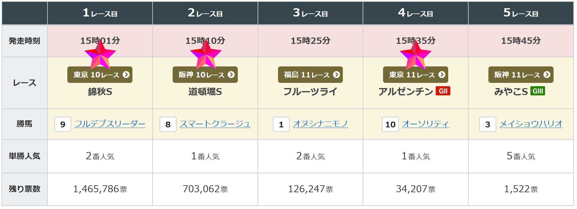This screenshot has height=209, width=577.
Task: Select the 5レース目 column header
Action: (521, 13)
